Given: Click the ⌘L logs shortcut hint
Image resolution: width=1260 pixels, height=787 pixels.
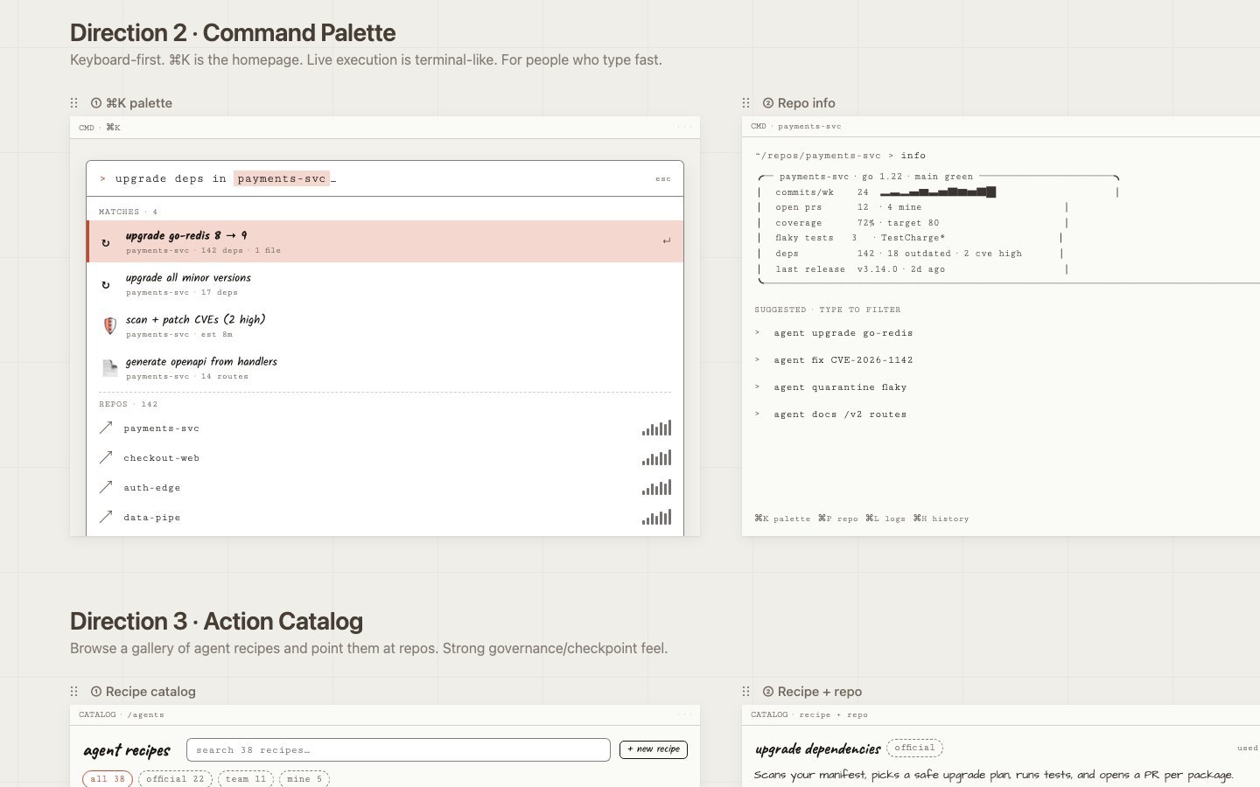Looking at the screenshot, I should (885, 519).
